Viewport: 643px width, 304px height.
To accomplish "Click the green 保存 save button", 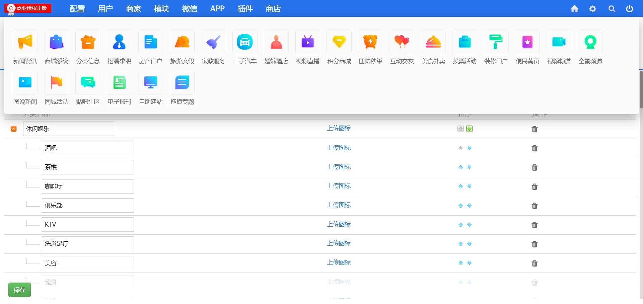I will tap(19, 290).
